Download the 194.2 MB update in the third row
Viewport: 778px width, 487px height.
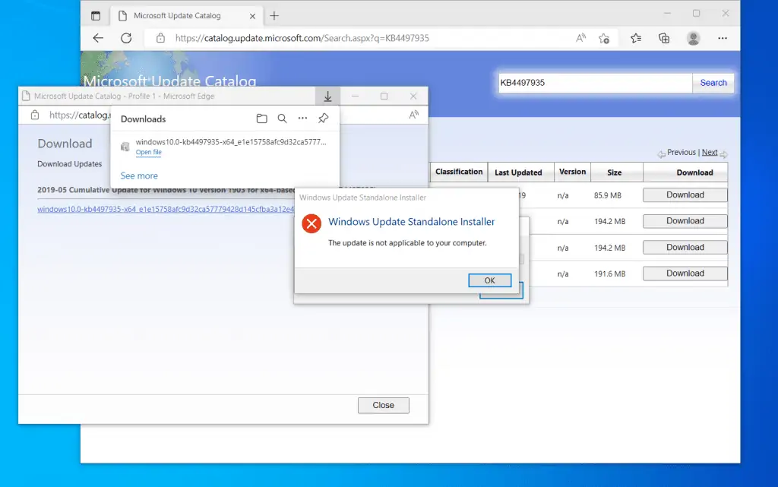[x=685, y=248]
